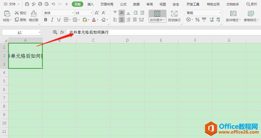This screenshot has width=261, height=138.
Task: Click the distributed alignment icon
Action: coord(141,20)
